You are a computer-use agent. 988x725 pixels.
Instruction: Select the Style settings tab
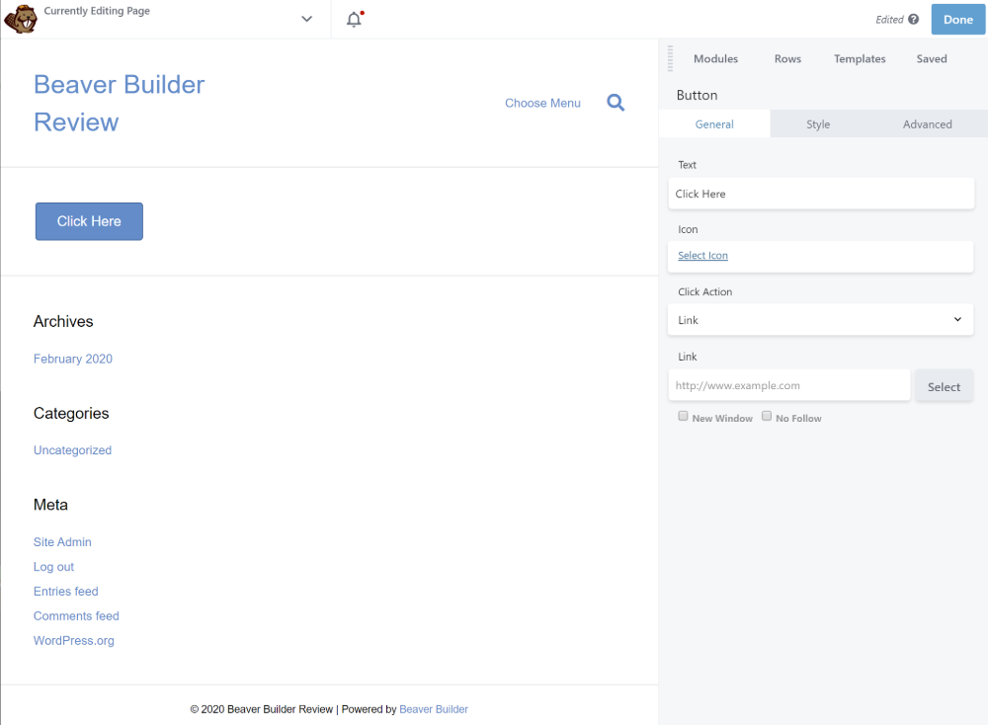pyautogui.click(x=818, y=124)
